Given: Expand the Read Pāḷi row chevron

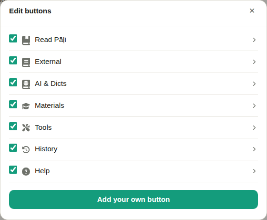Looking at the screenshot, I should (x=254, y=40).
